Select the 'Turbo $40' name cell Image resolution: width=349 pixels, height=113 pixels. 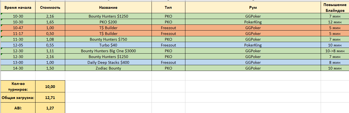pyautogui.click(x=108, y=45)
